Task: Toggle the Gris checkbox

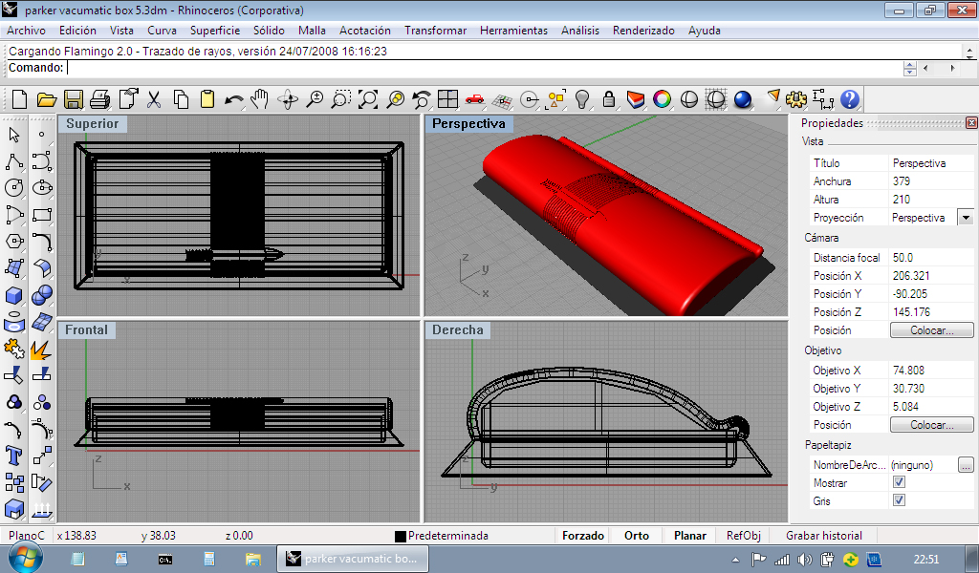Action: tap(899, 501)
